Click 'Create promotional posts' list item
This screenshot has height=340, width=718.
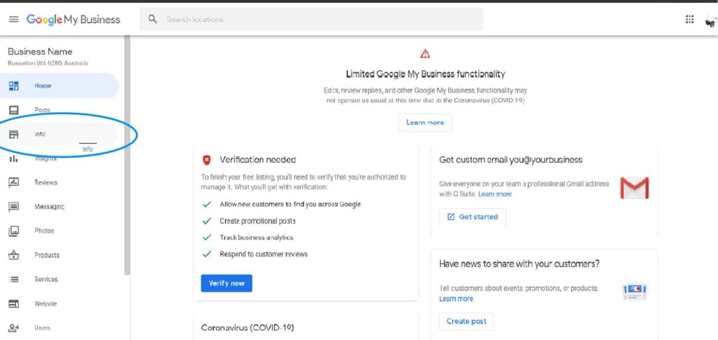tap(258, 221)
